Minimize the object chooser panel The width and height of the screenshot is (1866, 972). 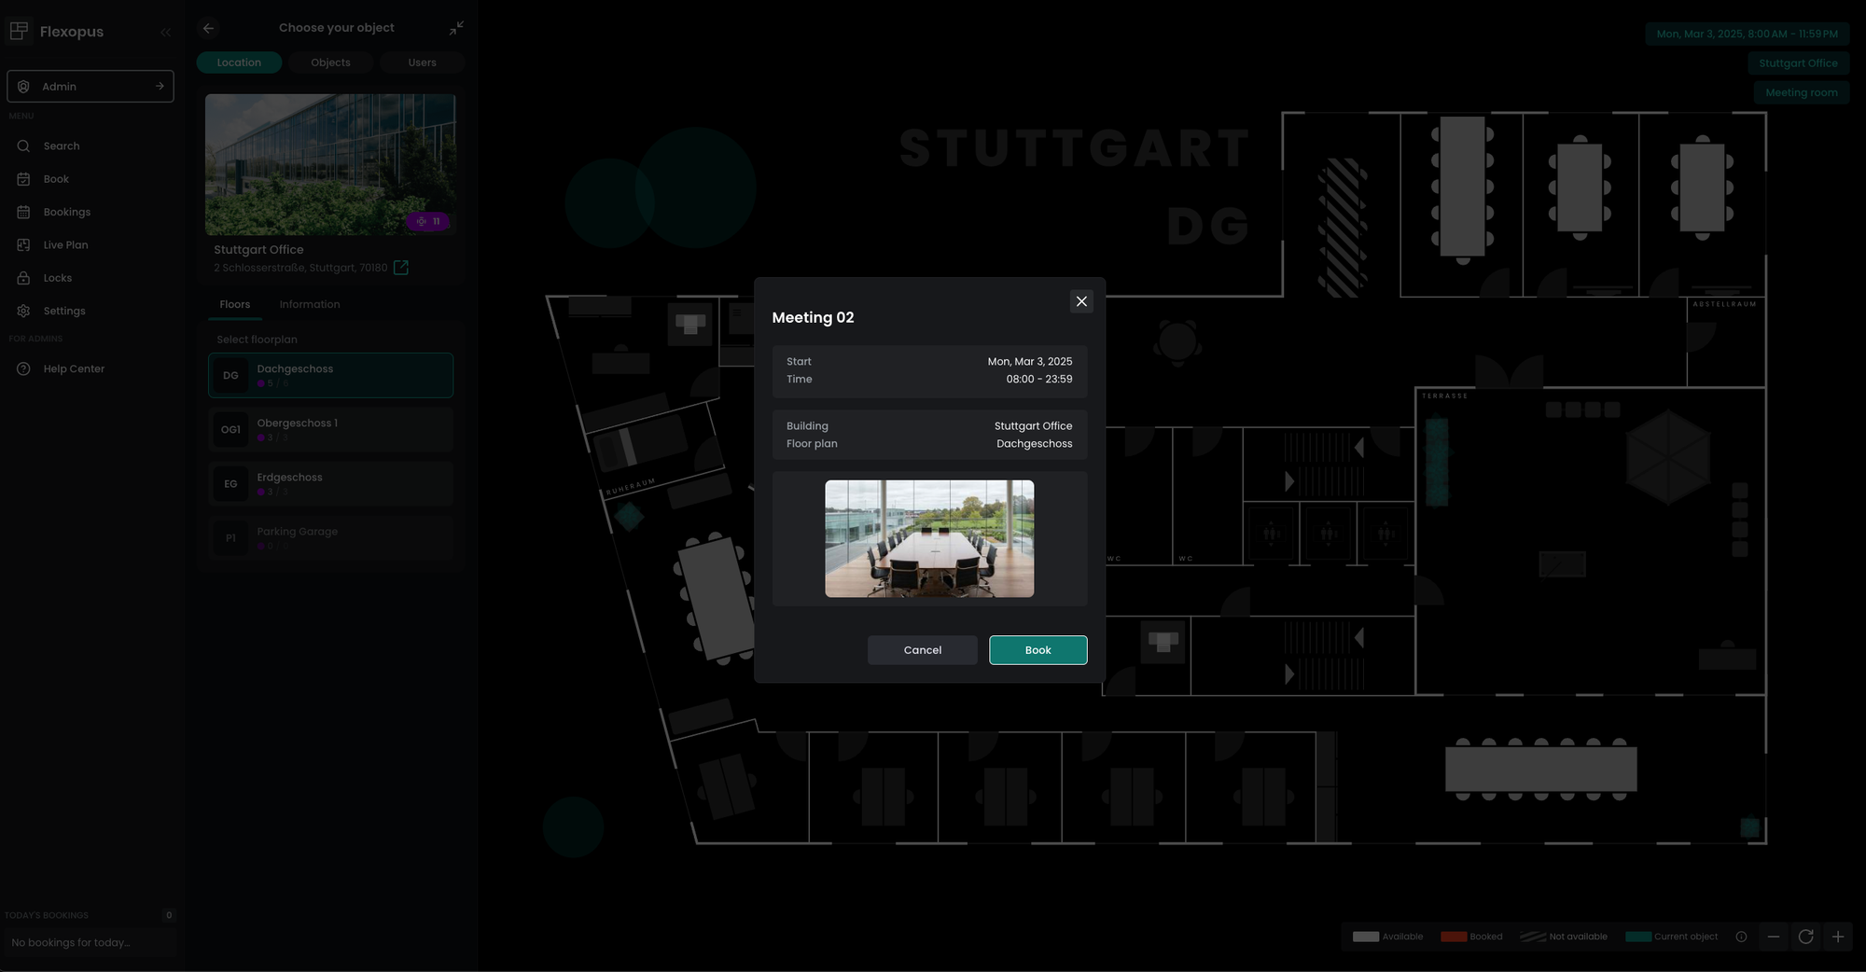(x=456, y=28)
